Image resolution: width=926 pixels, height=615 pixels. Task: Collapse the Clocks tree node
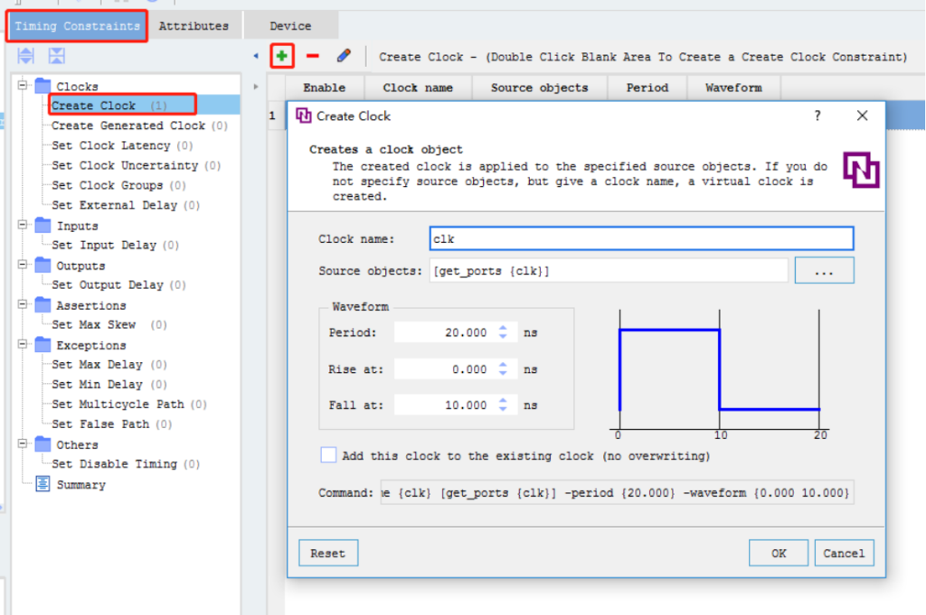[23, 87]
